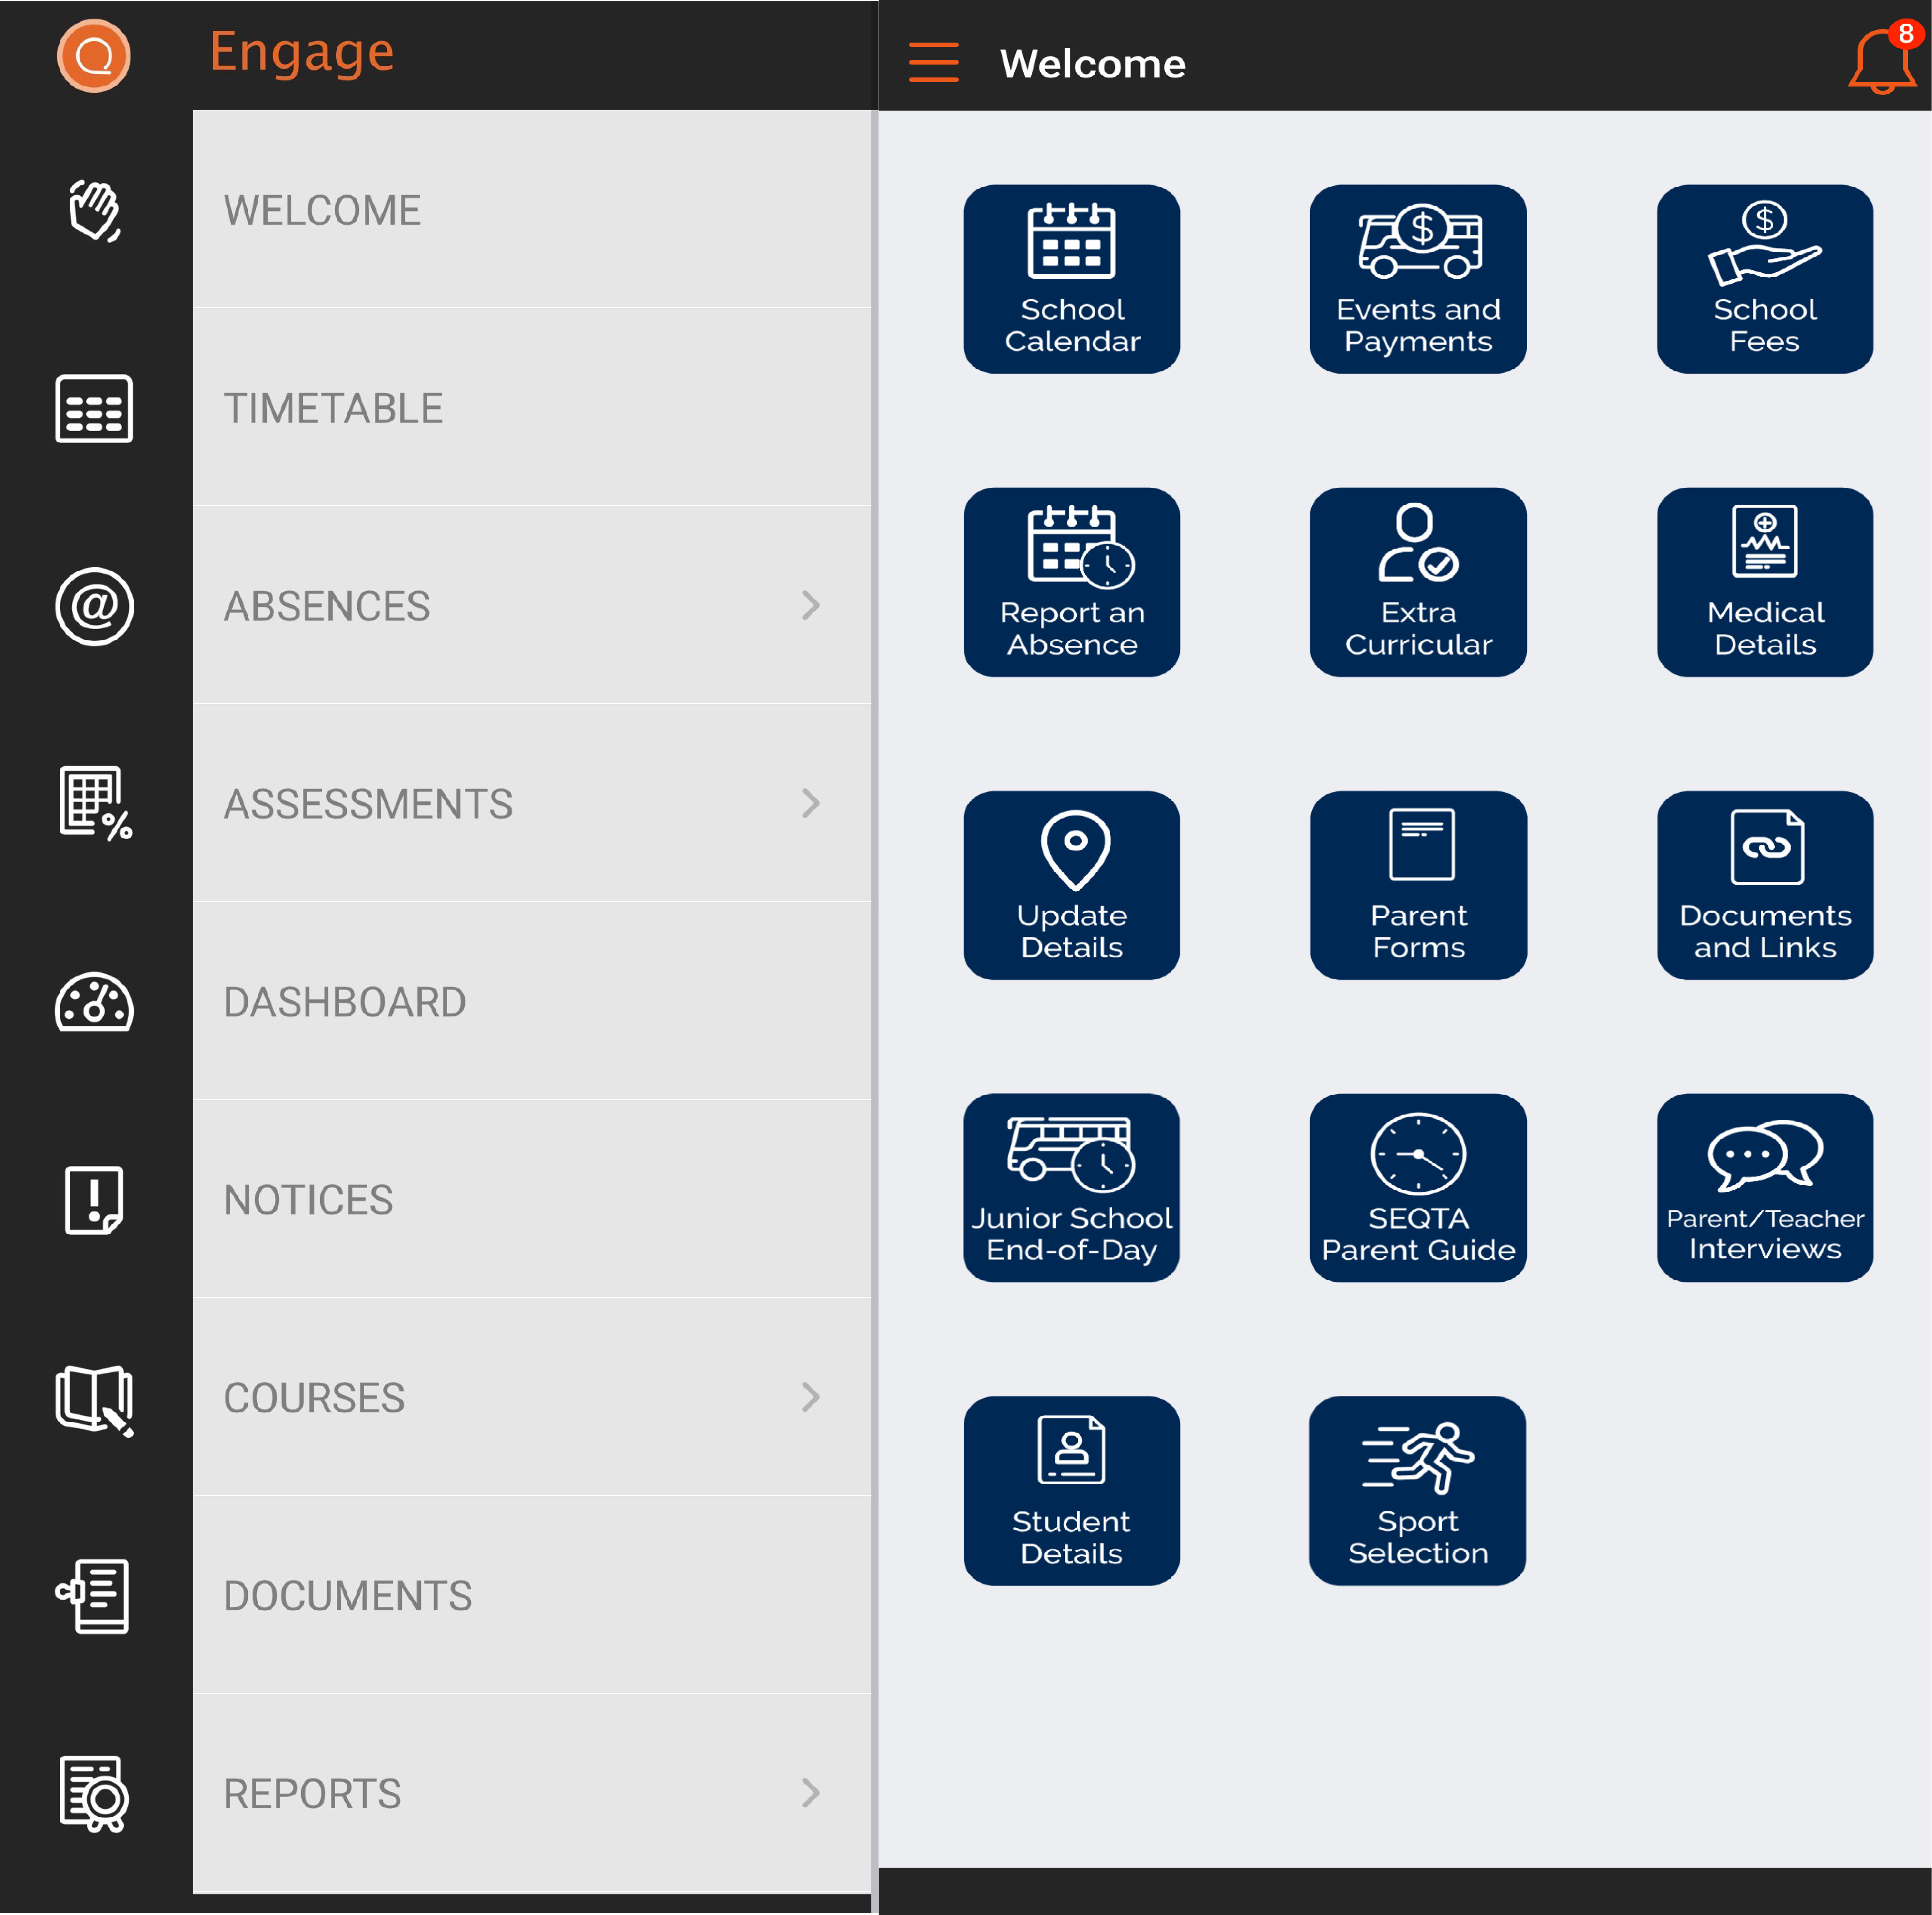Open the School Calendar tile

tap(1071, 279)
